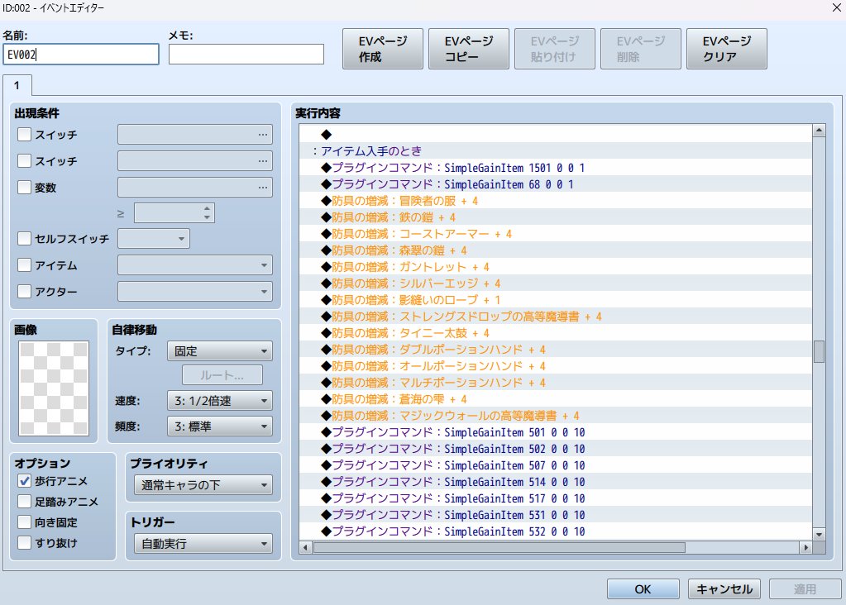Viewport: 846px width, 605px height.
Task: Click the メモ input field
Action: pyautogui.click(x=246, y=55)
